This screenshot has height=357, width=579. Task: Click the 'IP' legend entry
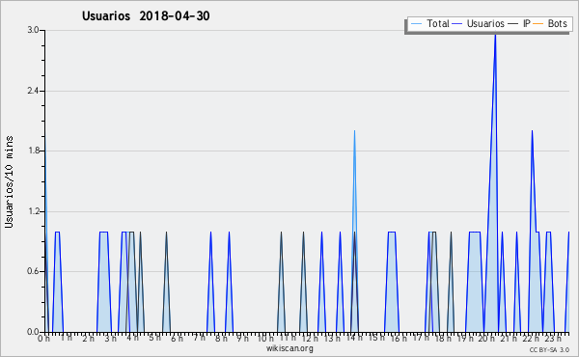pyautogui.click(x=519, y=23)
